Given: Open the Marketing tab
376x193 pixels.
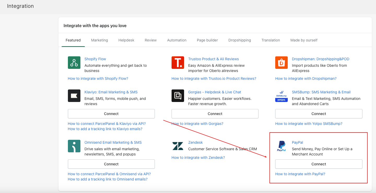Looking at the screenshot, I should tap(99, 40).
